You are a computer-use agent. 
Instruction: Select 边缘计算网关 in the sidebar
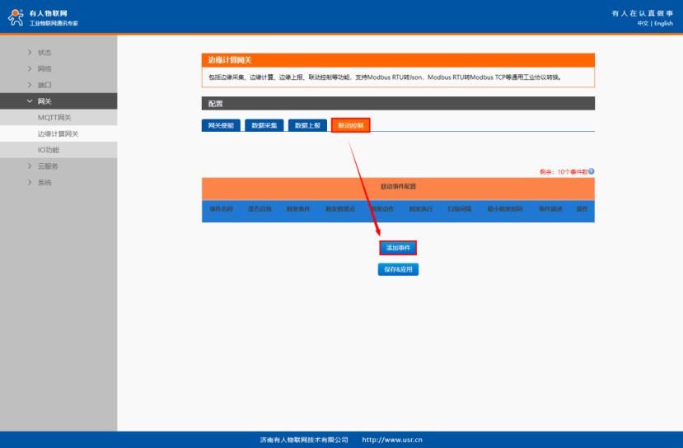point(58,133)
